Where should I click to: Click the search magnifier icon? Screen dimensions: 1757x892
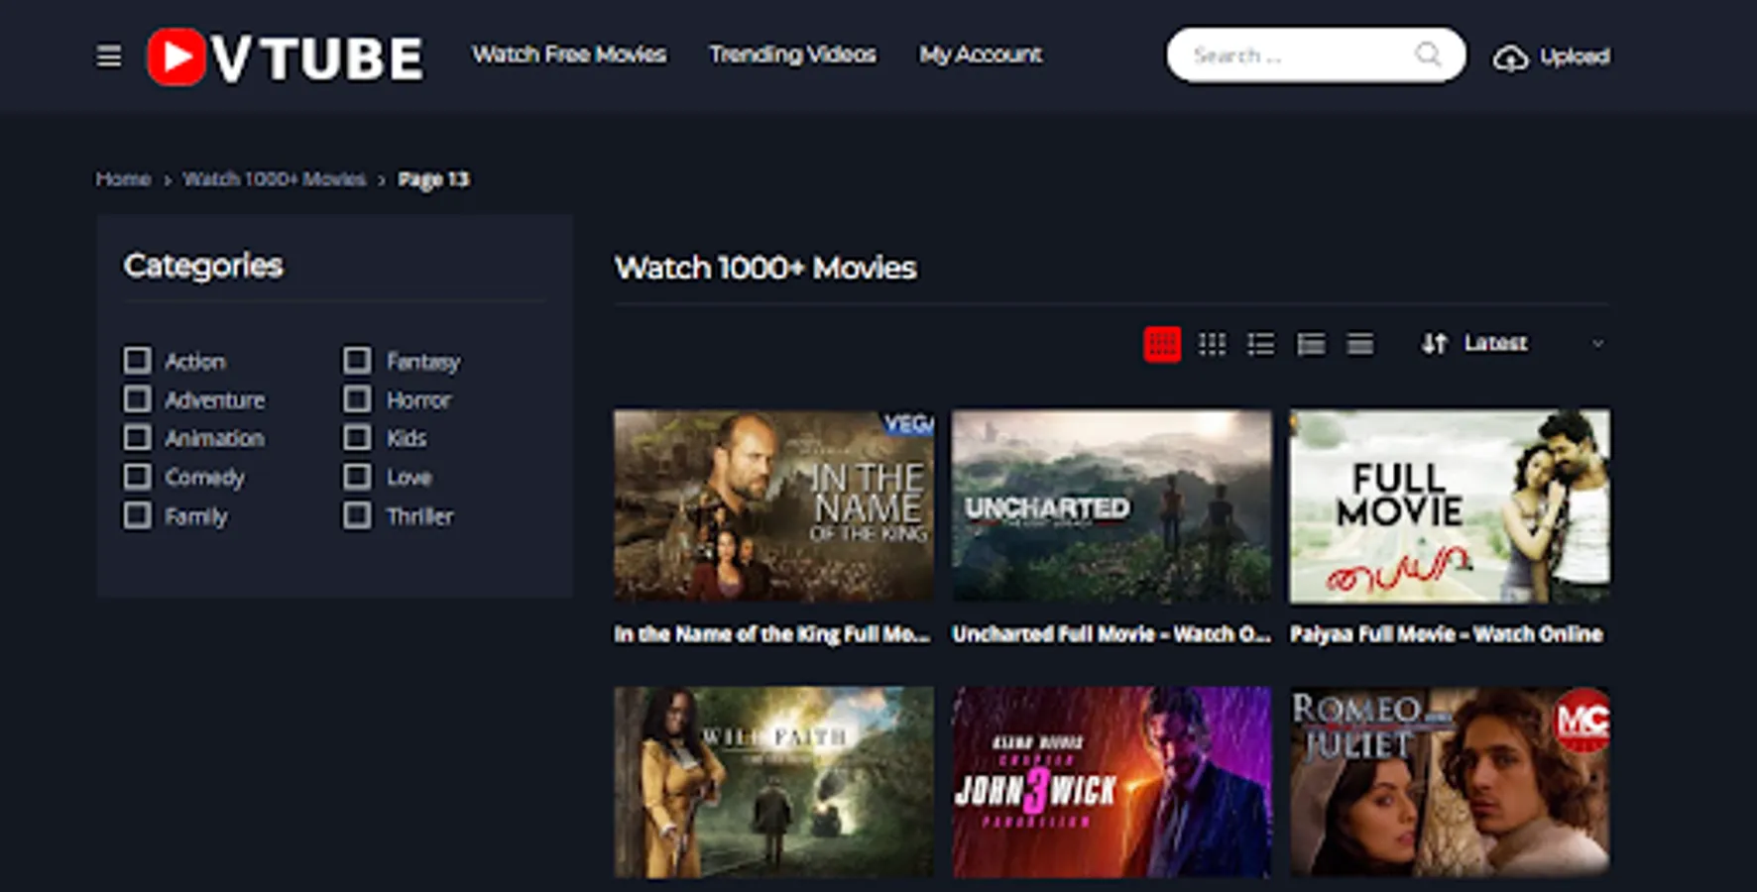(x=1428, y=55)
